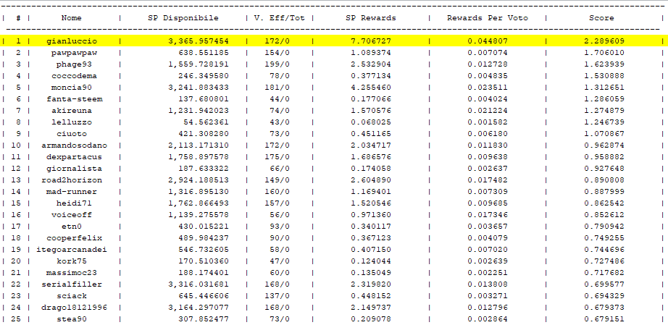Screen dimensions: 668x325
Task: Click the score 1.286059
Action: (x=604, y=99)
